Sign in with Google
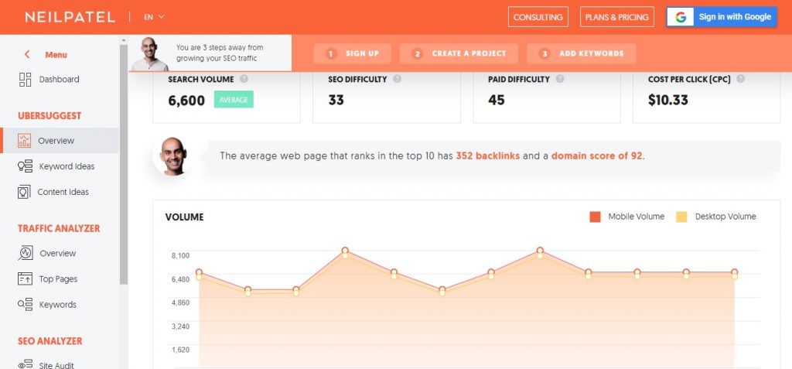This screenshot has width=792, height=369. 722,17
